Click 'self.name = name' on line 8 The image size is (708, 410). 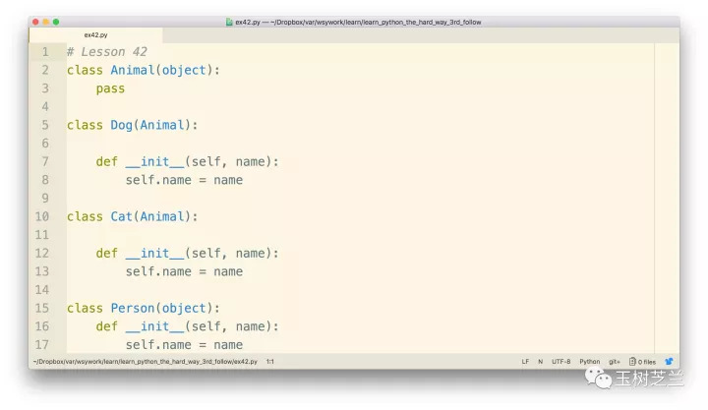click(x=184, y=180)
